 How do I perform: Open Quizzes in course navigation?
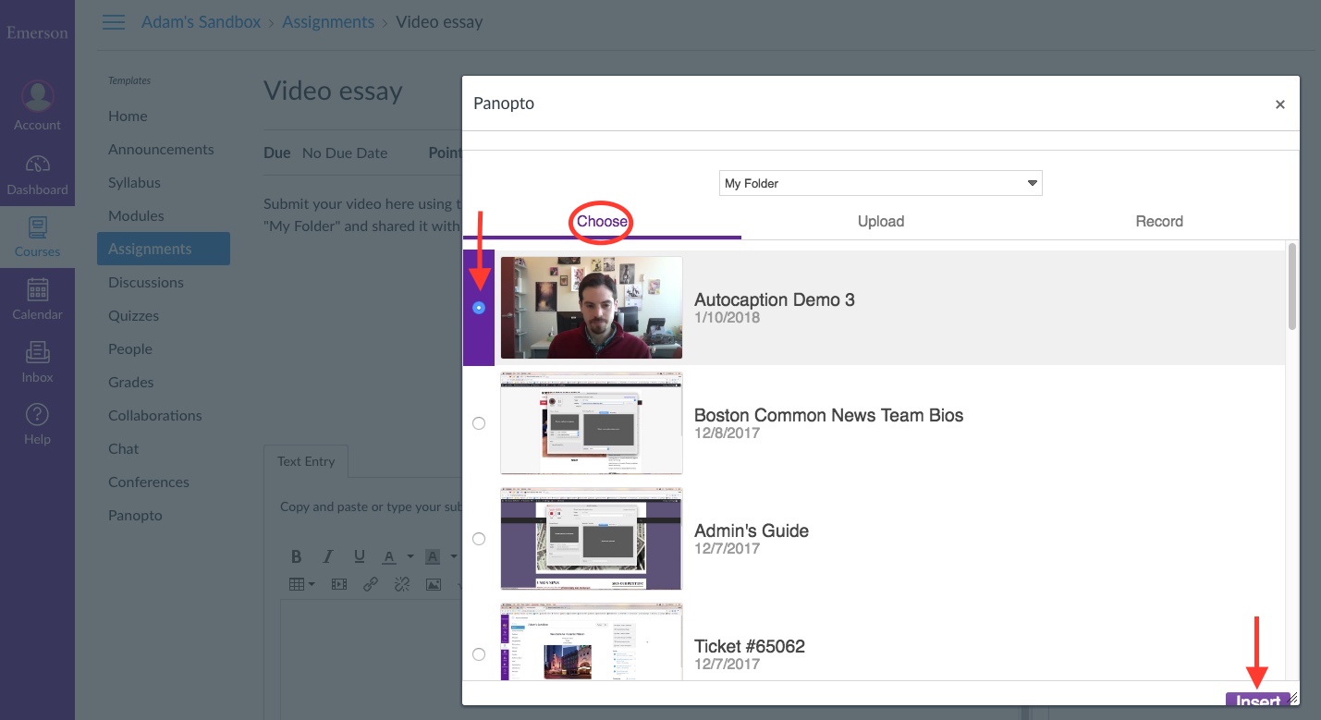(x=134, y=315)
